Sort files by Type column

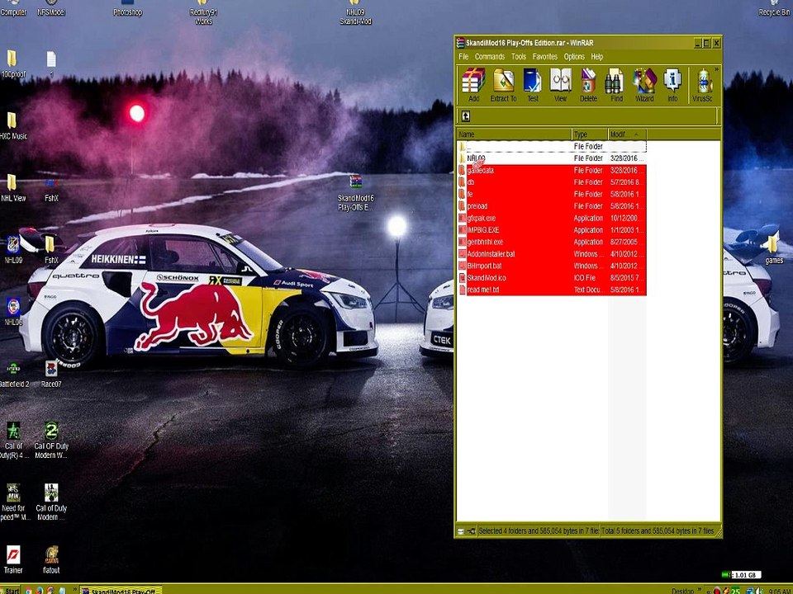(x=589, y=134)
